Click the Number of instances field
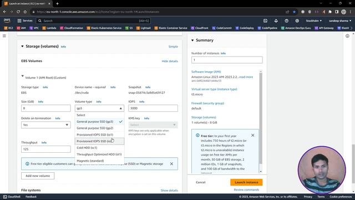This screenshot has height=200, width=355. 227,60
